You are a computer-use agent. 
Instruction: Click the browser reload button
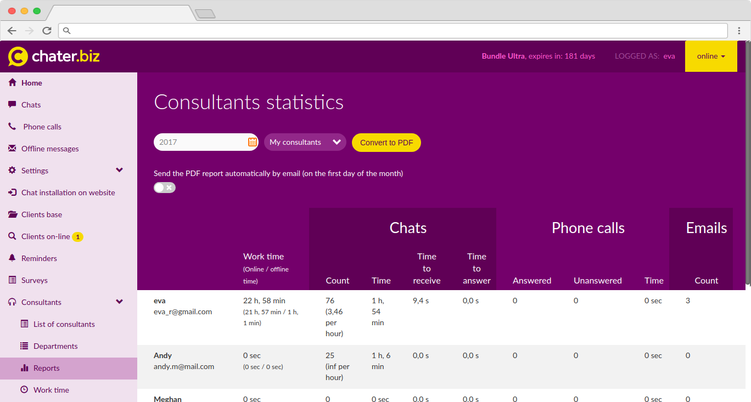(x=47, y=31)
